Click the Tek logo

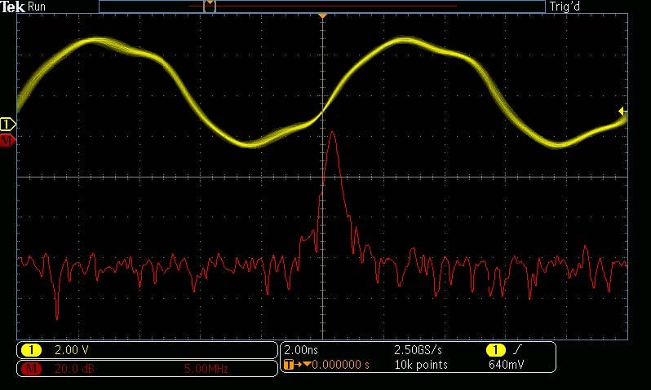coord(12,7)
